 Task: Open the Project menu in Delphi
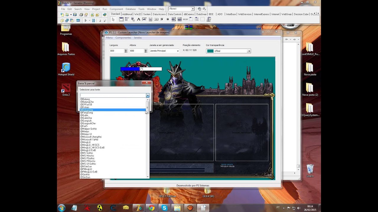pyautogui.click(x=96, y=9)
